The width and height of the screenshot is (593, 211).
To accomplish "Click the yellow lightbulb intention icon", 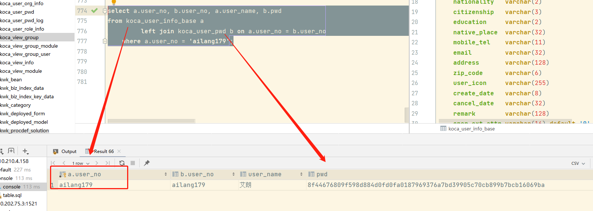I will (x=114, y=2).
